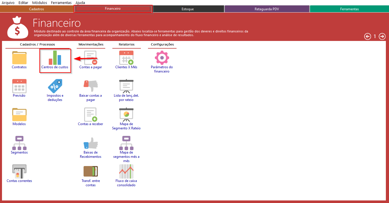Open Contas correntes ATM icon
The width and height of the screenshot is (389, 203).
click(x=19, y=171)
